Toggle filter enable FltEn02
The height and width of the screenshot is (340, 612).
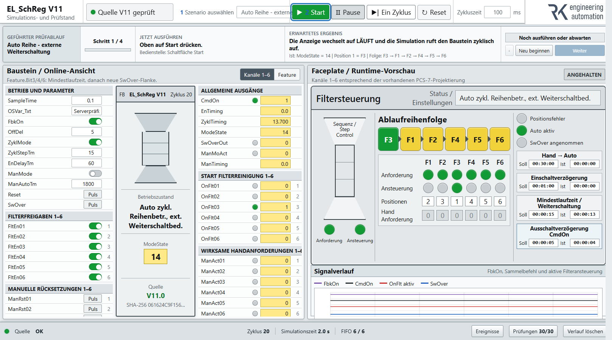click(95, 236)
